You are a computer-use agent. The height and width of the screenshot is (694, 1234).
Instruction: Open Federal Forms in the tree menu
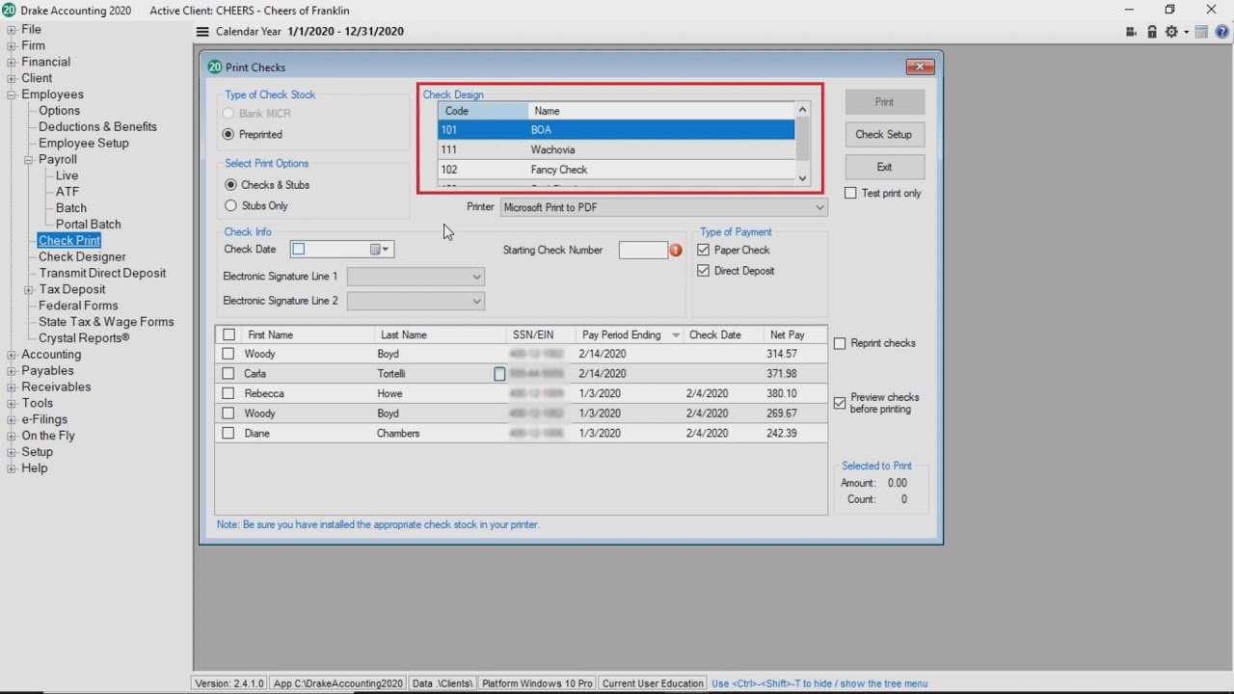point(78,306)
